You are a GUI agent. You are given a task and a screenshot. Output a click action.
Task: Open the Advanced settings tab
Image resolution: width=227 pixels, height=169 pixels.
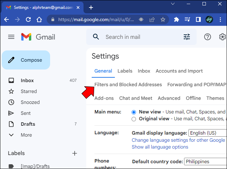pyautogui.click(x=169, y=98)
